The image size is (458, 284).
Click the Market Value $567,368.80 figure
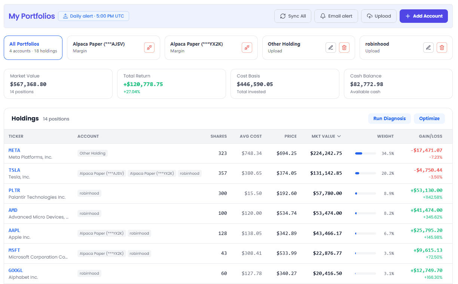coord(28,84)
